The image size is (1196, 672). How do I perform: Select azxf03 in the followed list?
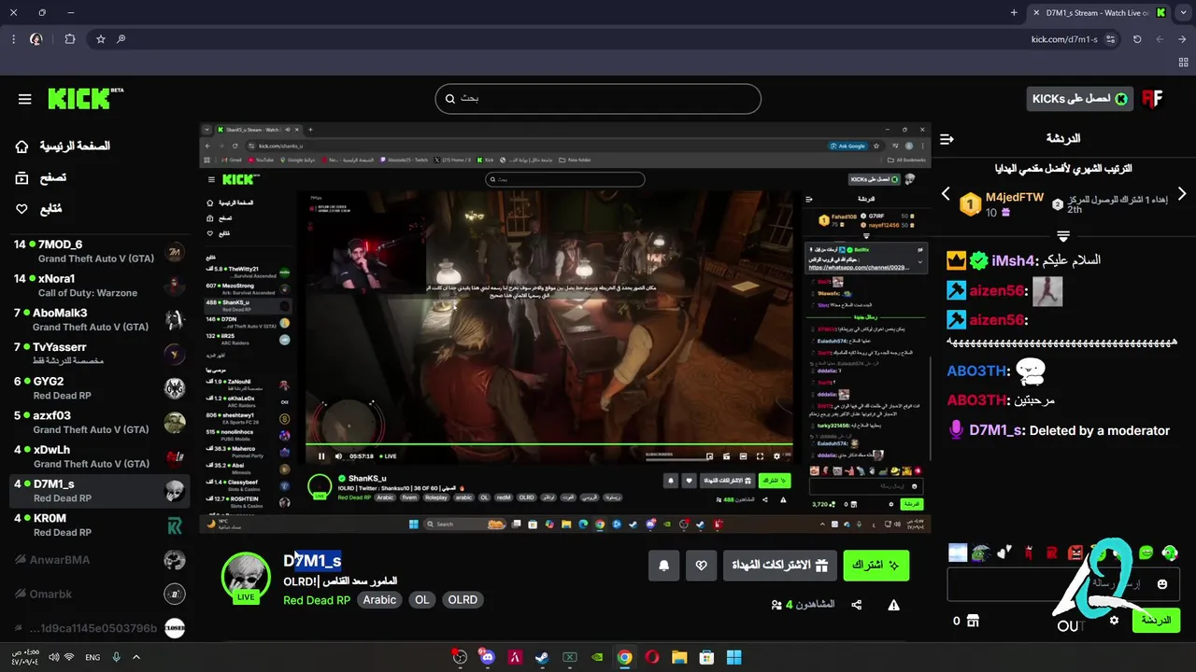click(x=98, y=423)
